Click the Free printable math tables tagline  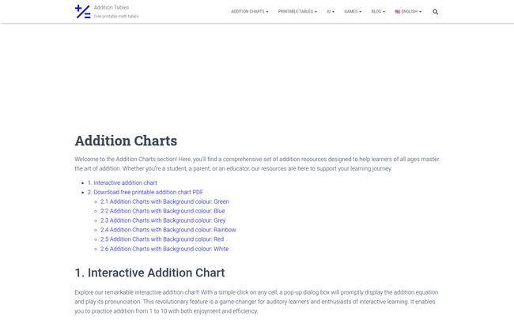pos(116,16)
